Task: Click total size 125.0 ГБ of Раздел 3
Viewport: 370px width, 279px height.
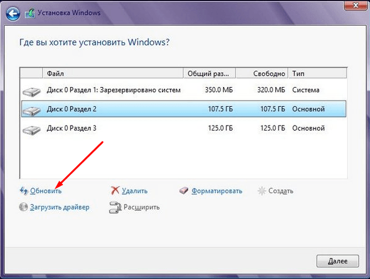Action: coord(221,128)
